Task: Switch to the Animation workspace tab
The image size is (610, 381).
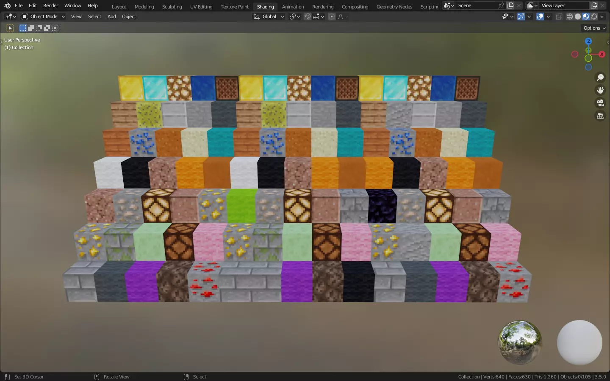Action: (x=293, y=6)
